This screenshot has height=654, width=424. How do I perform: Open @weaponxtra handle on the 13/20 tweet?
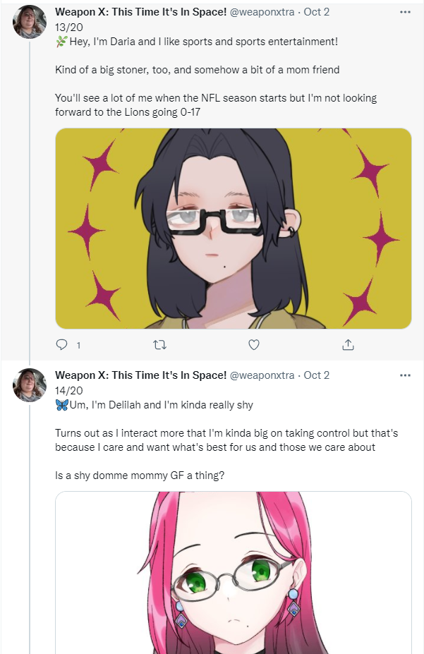262,12
